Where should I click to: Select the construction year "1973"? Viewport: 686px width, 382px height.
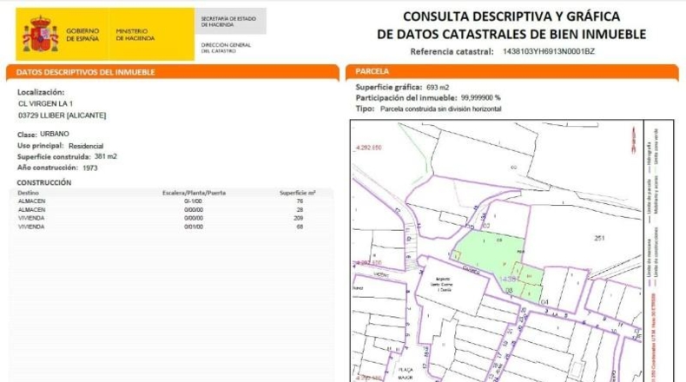pos(90,168)
